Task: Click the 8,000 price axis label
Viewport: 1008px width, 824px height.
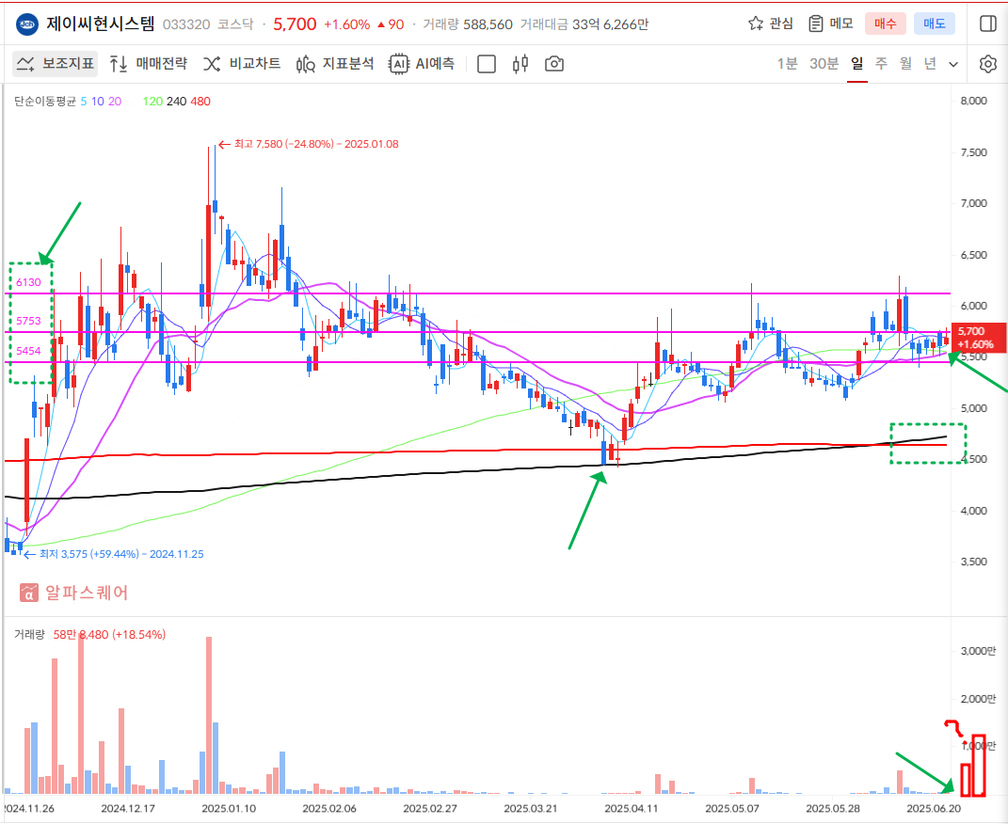Action: click(973, 101)
